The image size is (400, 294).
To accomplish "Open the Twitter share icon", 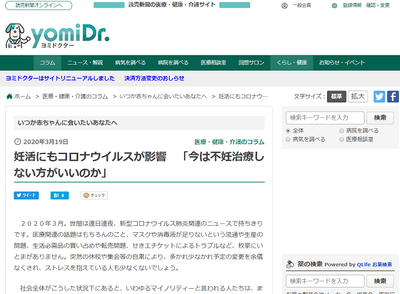I will click(x=379, y=96).
